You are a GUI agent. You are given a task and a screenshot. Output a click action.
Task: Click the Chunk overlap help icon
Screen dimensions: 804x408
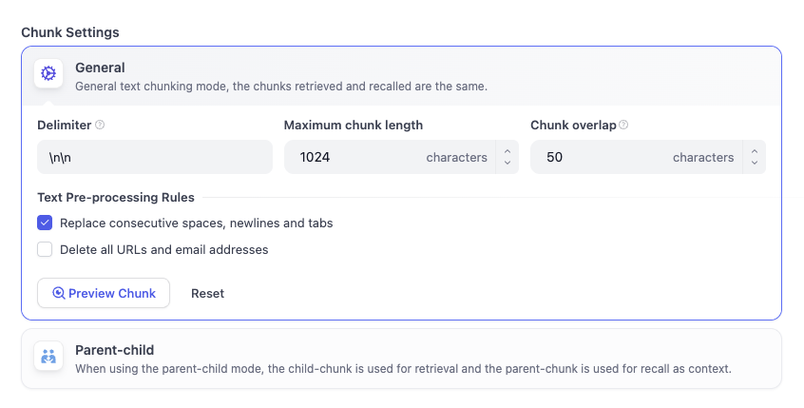coord(623,125)
